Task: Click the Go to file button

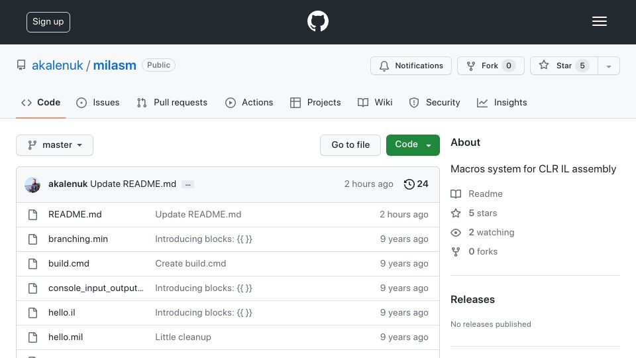Action: pos(350,145)
